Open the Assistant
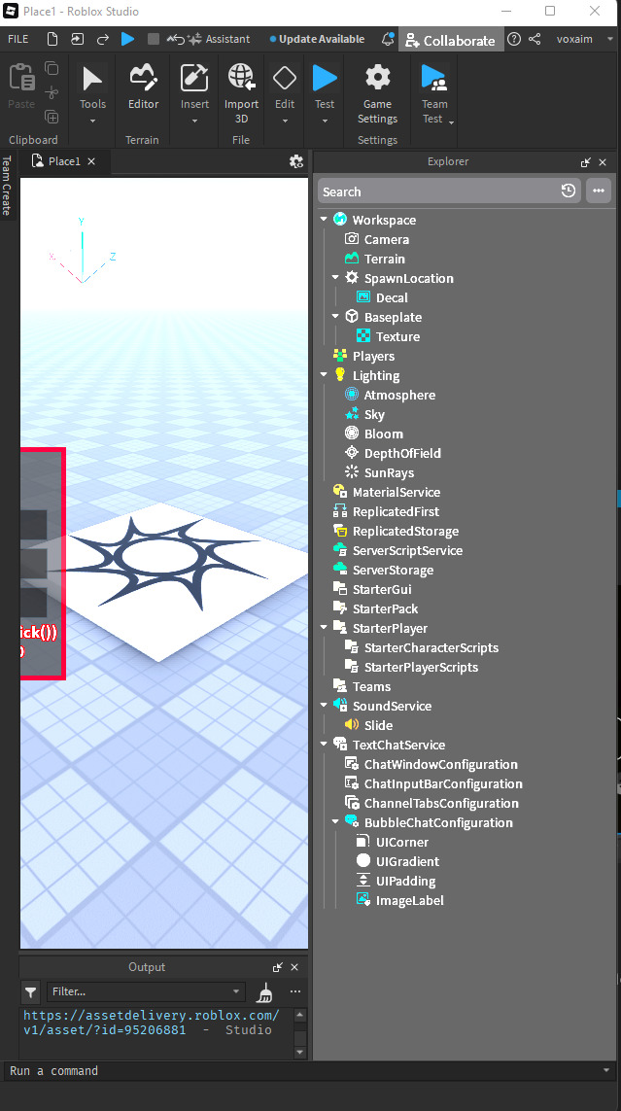Screen dimensions: 621x1111 219,39
